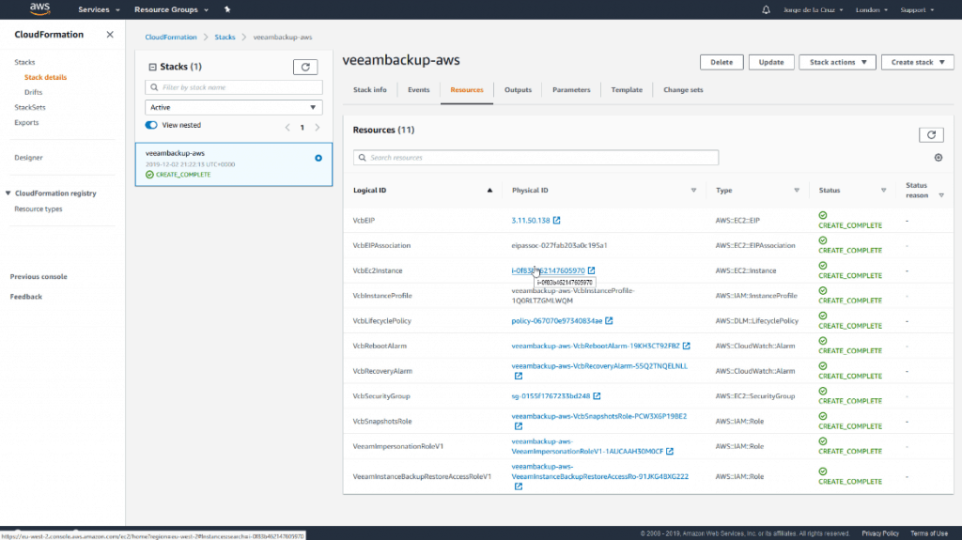Open Resource types in the sidebar
The height and width of the screenshot is (540, 962).
tap(38, 209)
